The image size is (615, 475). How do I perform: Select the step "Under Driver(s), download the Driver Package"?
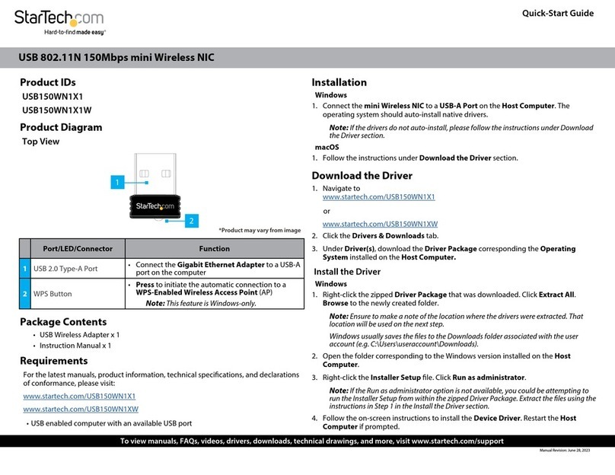click(x=449, y=253)
